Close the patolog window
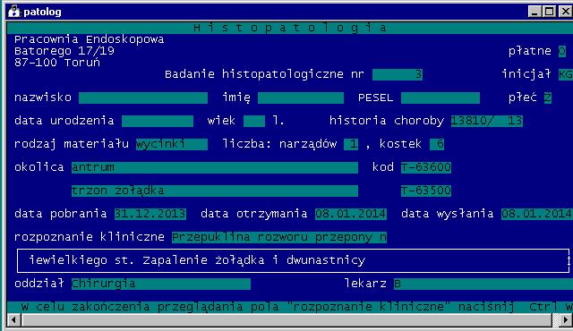This screenshot has width=573, height=331. (565, 12)
